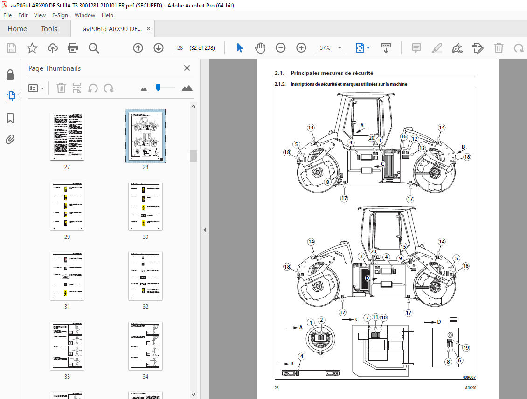Open security lock panel in sidebar

pyautogui.click(x=10, y=74)
